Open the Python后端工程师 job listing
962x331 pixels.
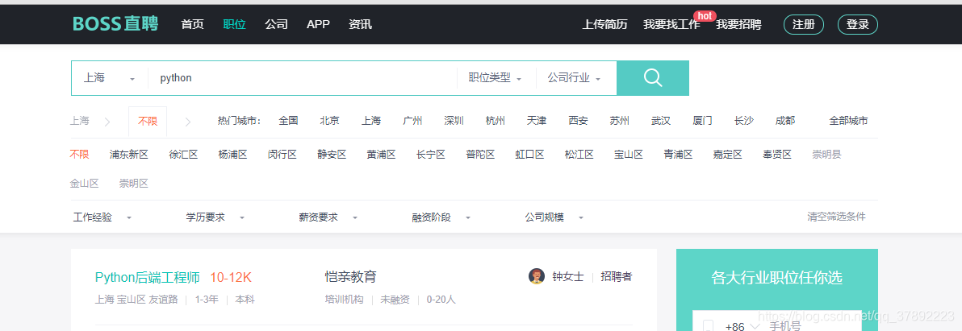click(x=147, y=278)
